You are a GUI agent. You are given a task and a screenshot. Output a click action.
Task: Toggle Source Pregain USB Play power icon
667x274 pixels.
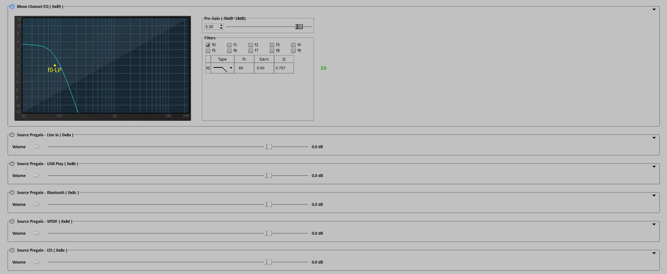pos(12,164)
